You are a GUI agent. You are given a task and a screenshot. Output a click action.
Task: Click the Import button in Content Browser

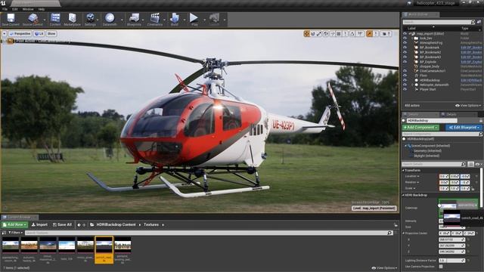click(39, 224)
